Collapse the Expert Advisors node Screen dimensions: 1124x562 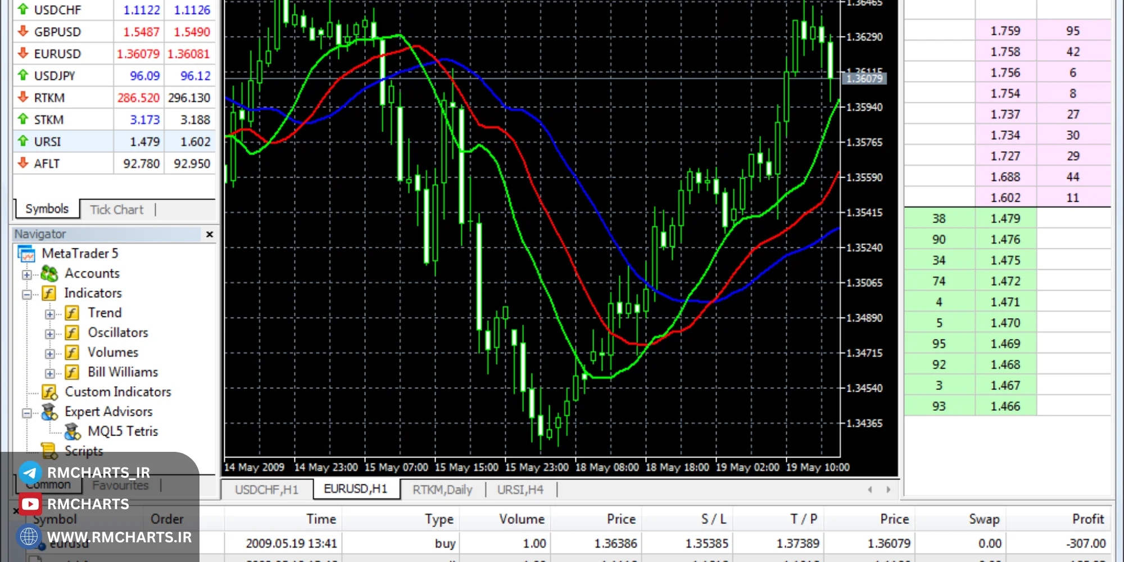tap(26, 413)
